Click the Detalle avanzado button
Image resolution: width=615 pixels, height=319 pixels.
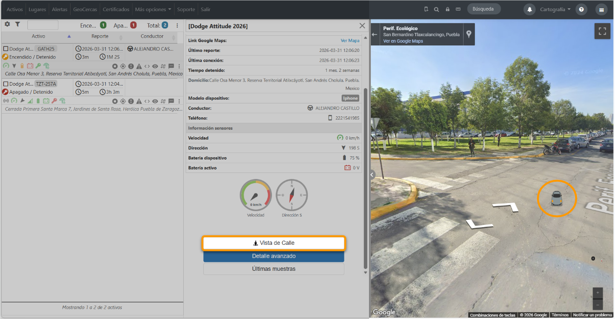(274, 256)
